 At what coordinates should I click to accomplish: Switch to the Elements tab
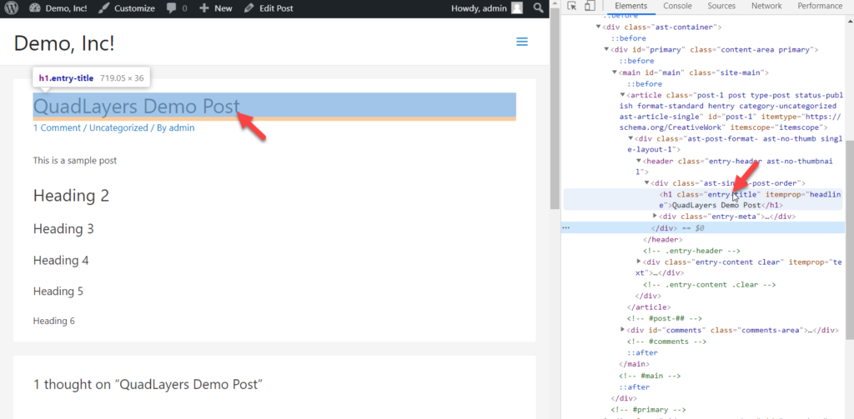pos(630,6)
